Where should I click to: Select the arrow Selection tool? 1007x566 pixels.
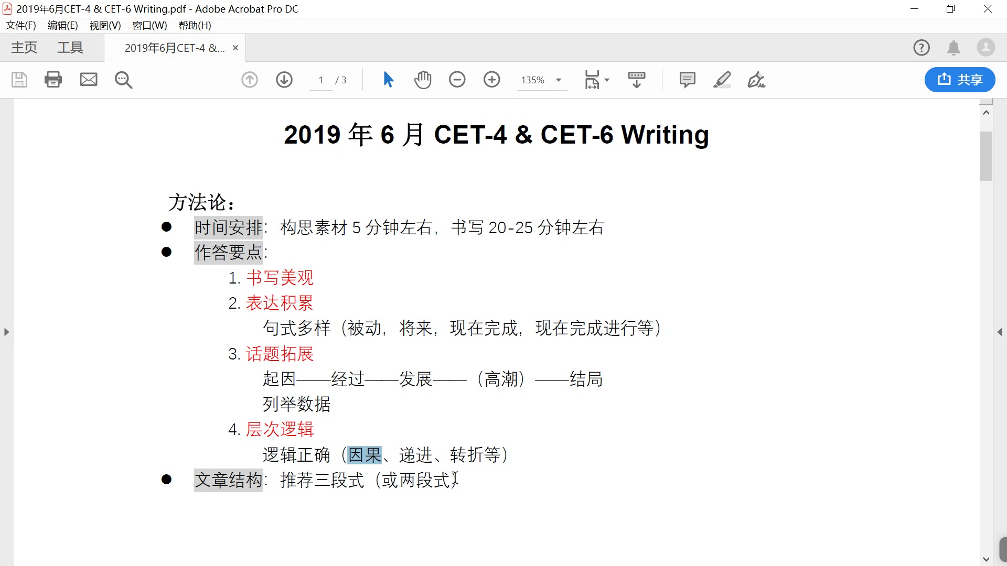coord(388,80)
